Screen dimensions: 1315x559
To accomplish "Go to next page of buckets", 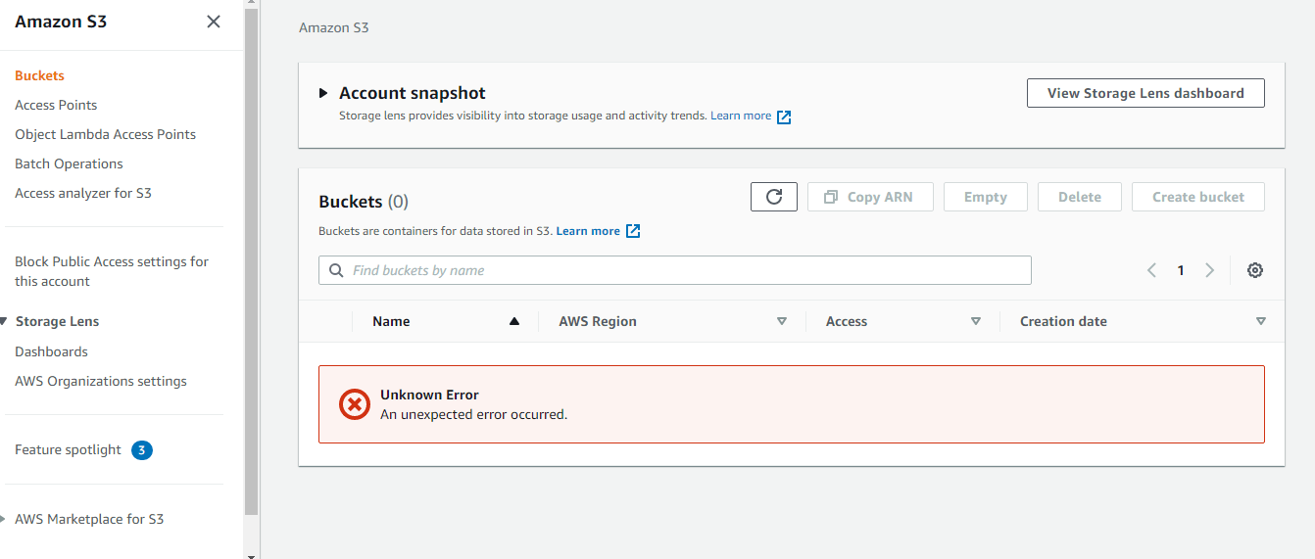I will pos(1210,270).
